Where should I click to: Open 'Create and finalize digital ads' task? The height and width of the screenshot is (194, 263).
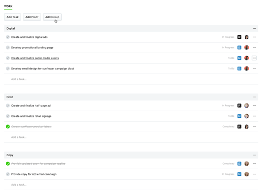coord(29,37)
